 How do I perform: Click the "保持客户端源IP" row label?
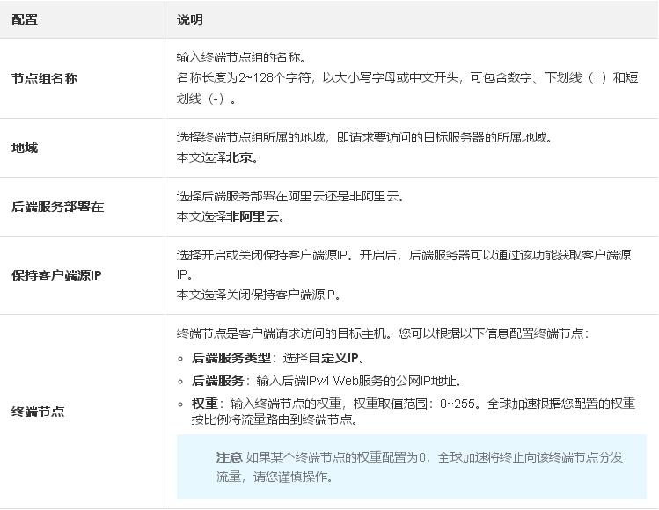point(56,275)
